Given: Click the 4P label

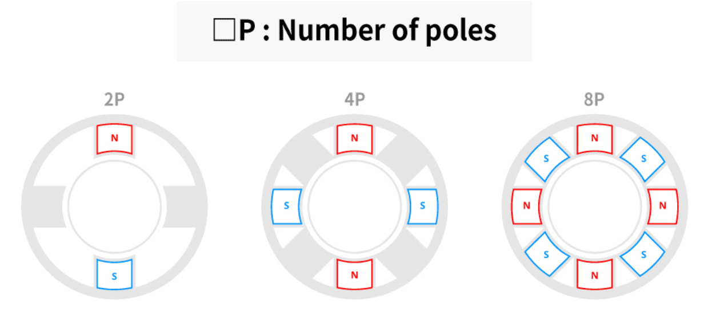Looking at the screenshot, I should [x=354, y=100].
